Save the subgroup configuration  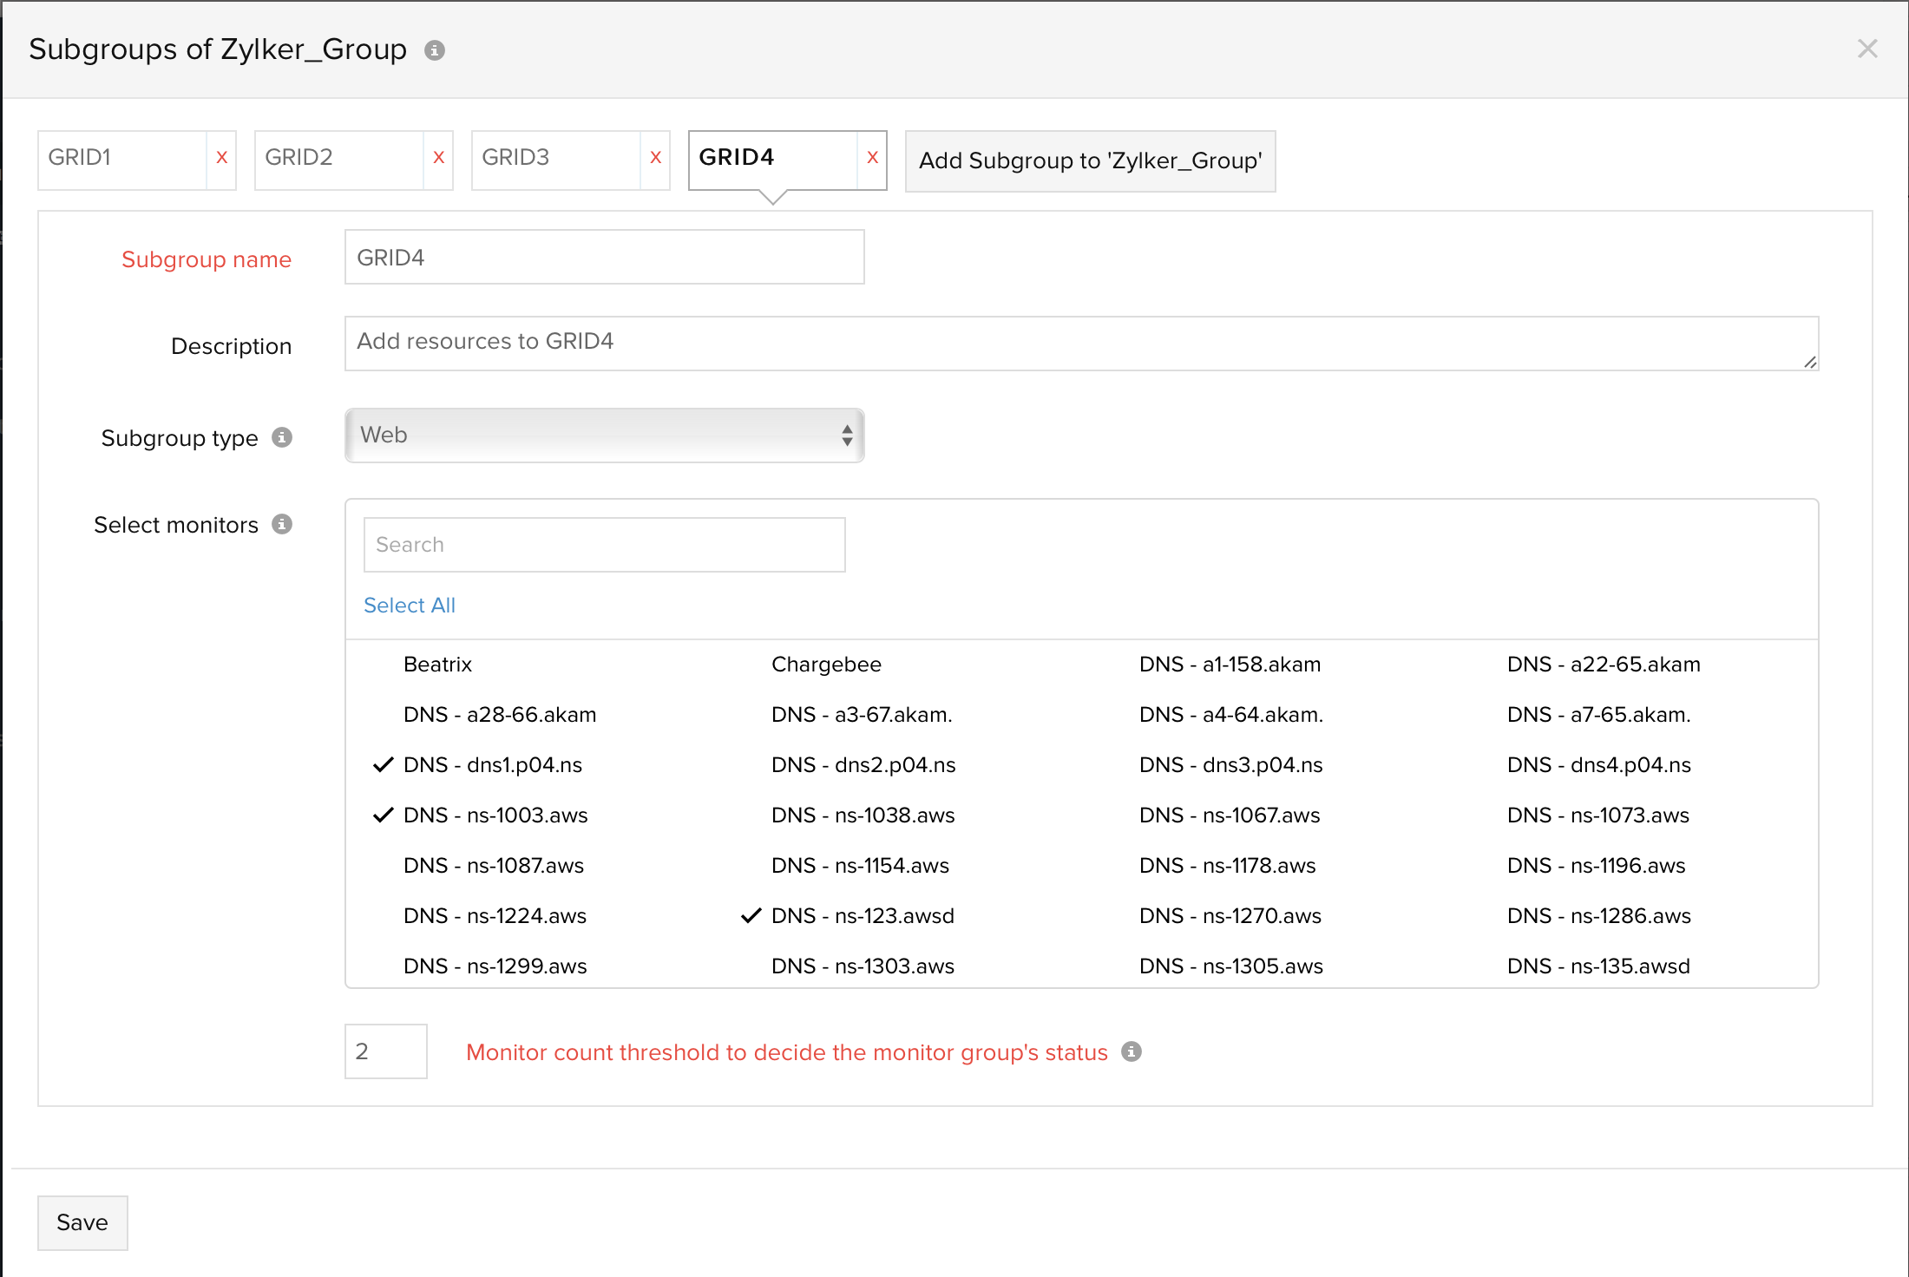[82, 1223]
